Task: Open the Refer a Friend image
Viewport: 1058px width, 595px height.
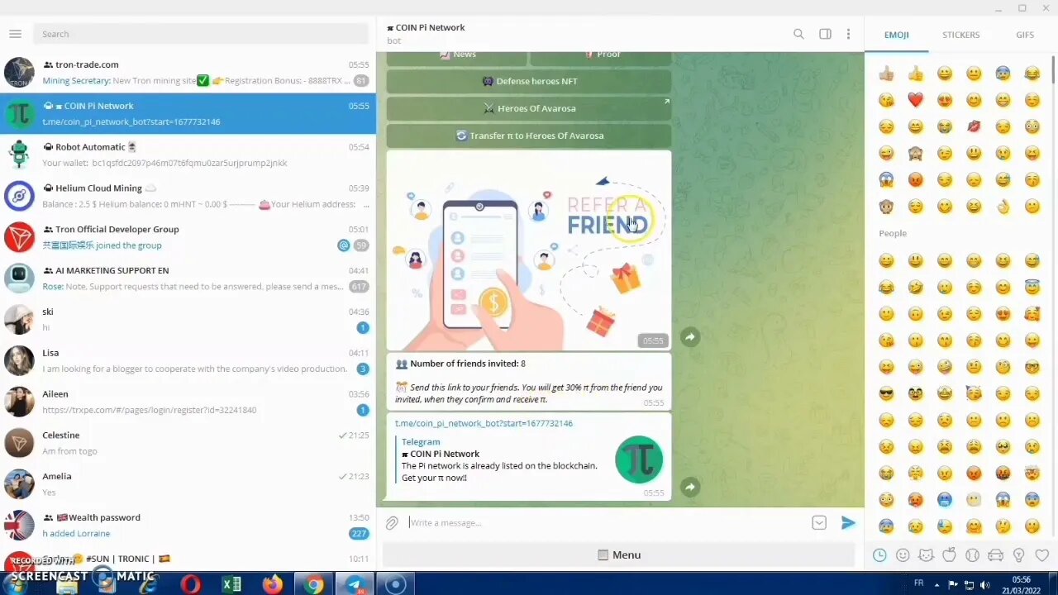Action: tap(529, 250)
